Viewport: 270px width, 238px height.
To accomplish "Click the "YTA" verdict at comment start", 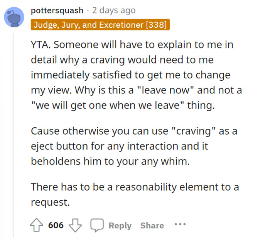I will pyautogui.click(x=39, y=45).
